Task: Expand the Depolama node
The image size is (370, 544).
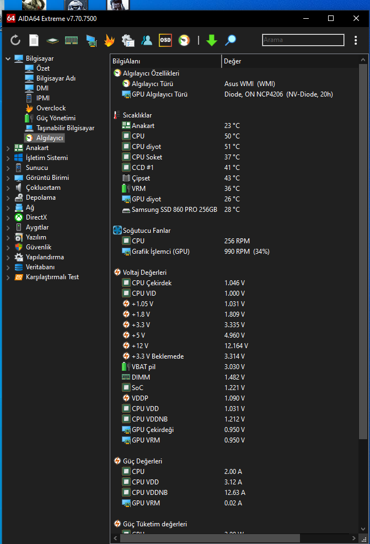Action: click(8, 198)
